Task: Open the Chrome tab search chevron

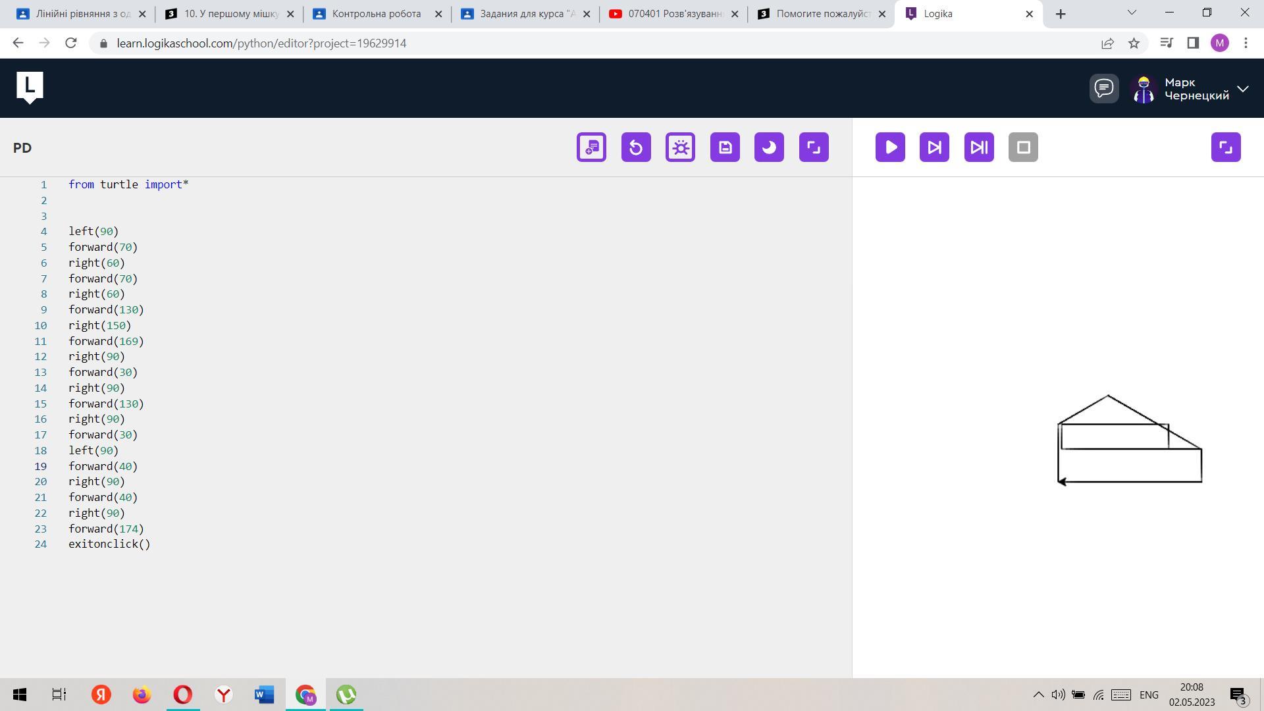Action: point(1132,13)
